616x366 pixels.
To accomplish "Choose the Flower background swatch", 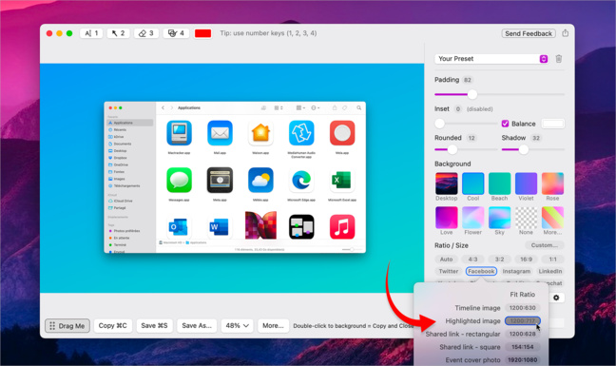I will point(473,218).
